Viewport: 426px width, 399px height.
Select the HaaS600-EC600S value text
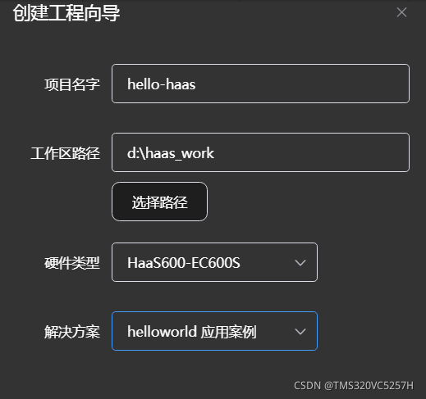click(x=184, y=263)
